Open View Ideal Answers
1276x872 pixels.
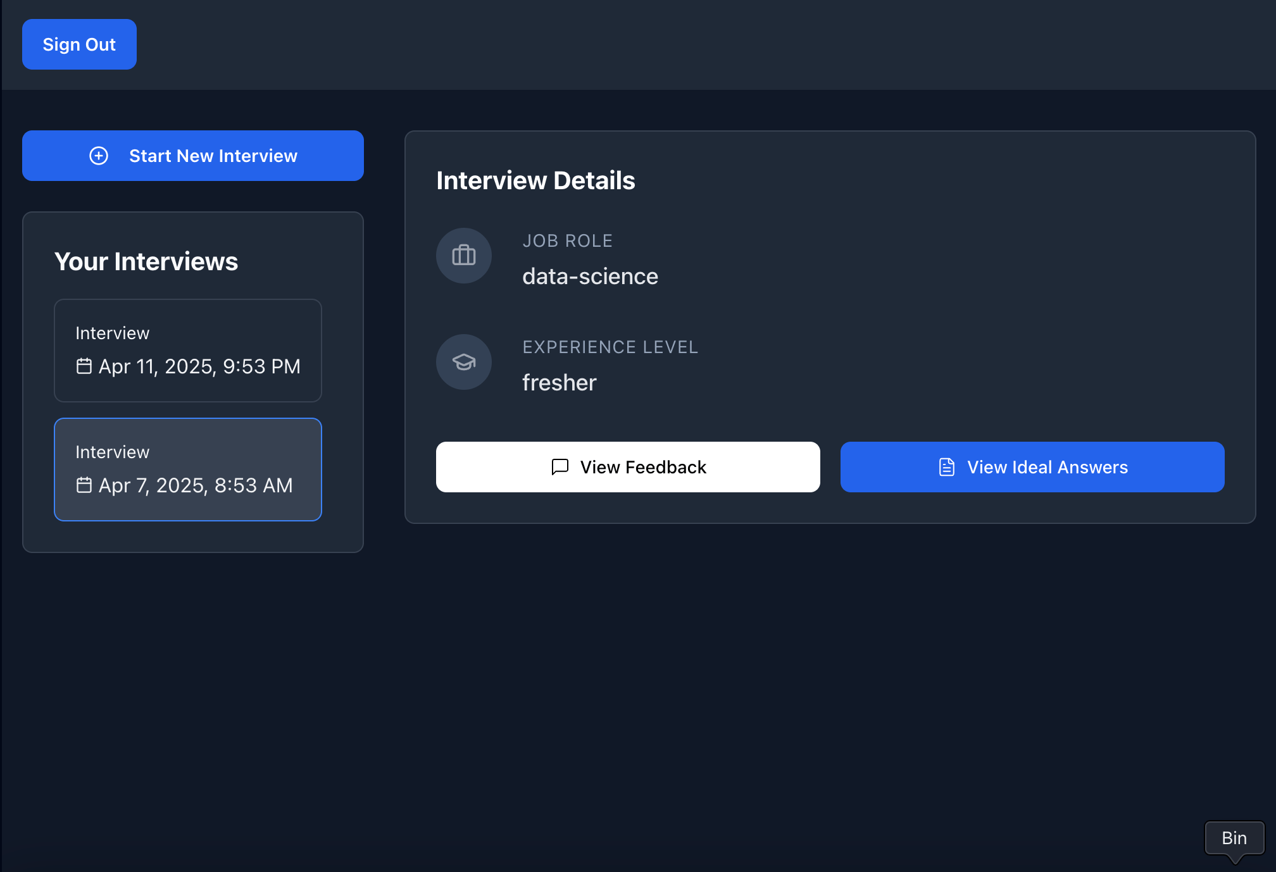[x=1032, y=467]
